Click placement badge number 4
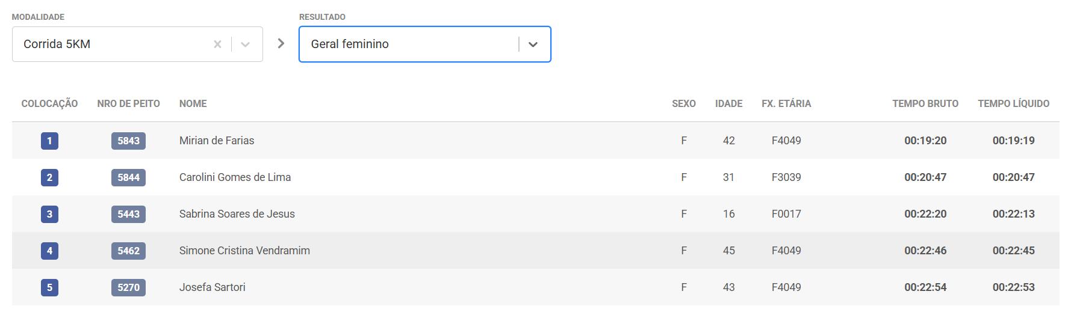Viewport: 1074px width, 309px height. click(x=49, y=251)
